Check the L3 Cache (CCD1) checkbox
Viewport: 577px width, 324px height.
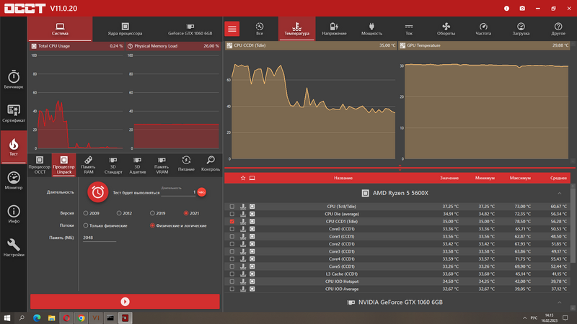pyautogui.click(x=232, y=274)
